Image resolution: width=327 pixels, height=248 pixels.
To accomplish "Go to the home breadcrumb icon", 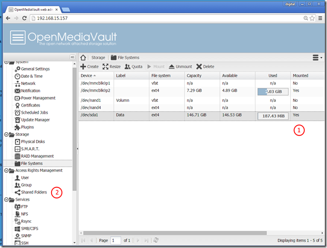I will click(x=83, y=58).
